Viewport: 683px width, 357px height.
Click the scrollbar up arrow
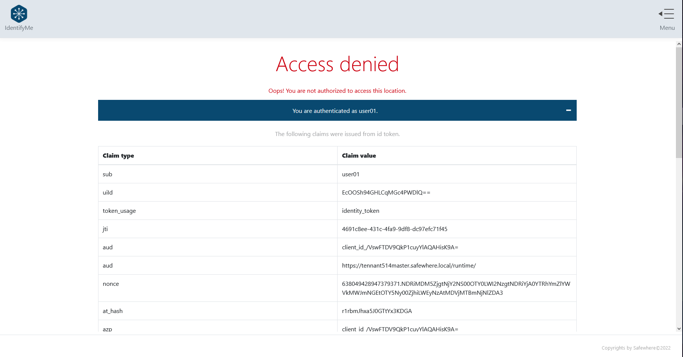click(x=679, y=44)
